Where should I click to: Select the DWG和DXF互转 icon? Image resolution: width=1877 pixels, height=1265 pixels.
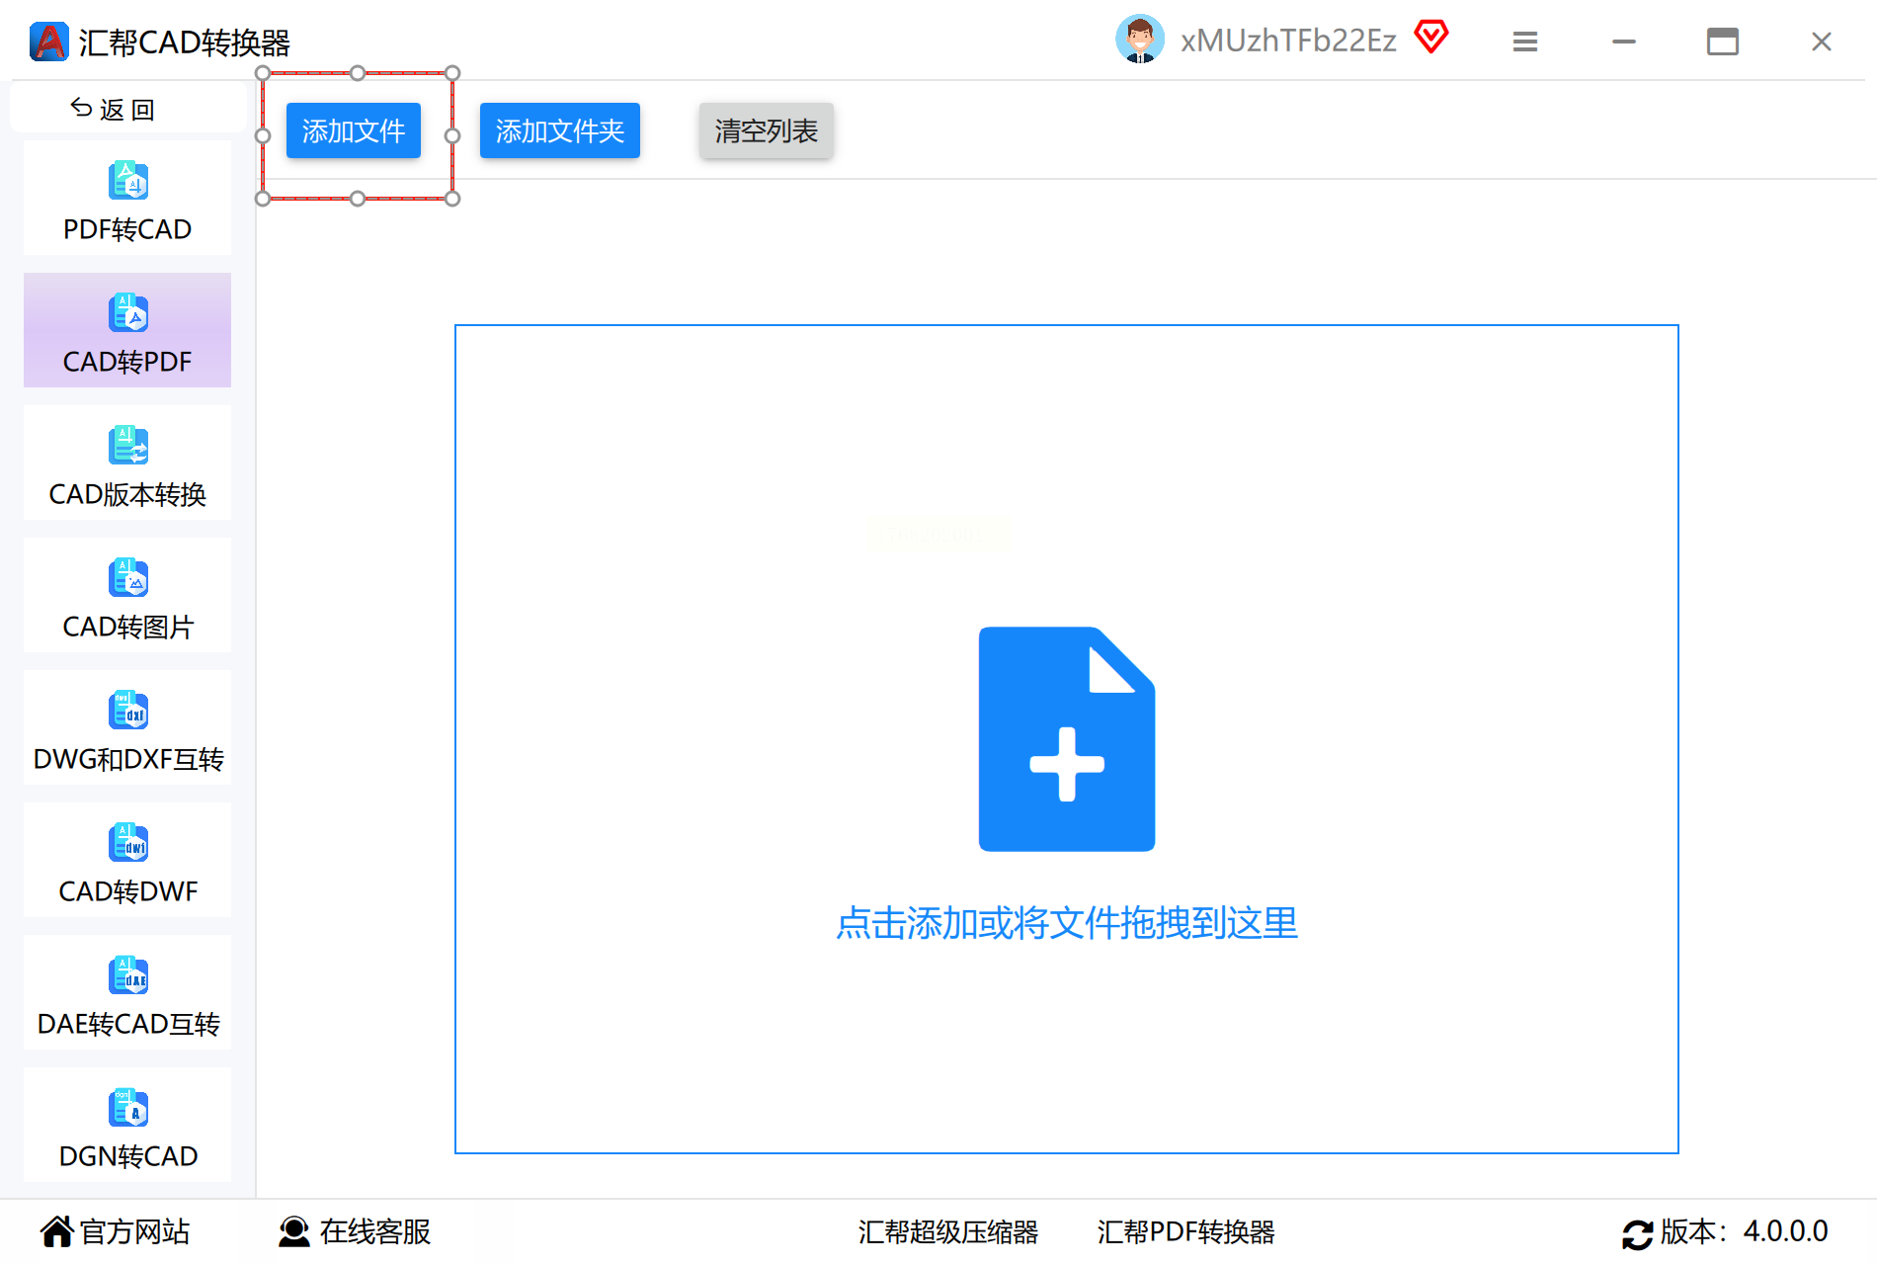click(128, 711)
